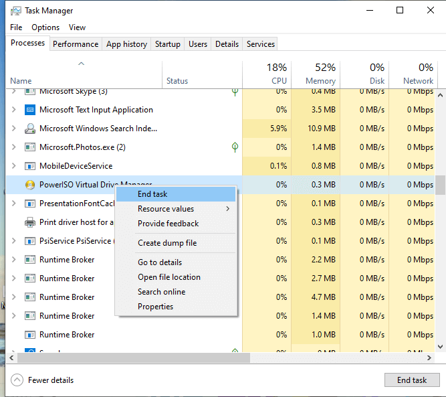Switch to the Startup tab
This screenshot has height=397, width=446.
pyautogui.click(x=168, y=44)
